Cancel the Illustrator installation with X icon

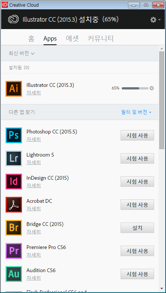pos(152,88)
